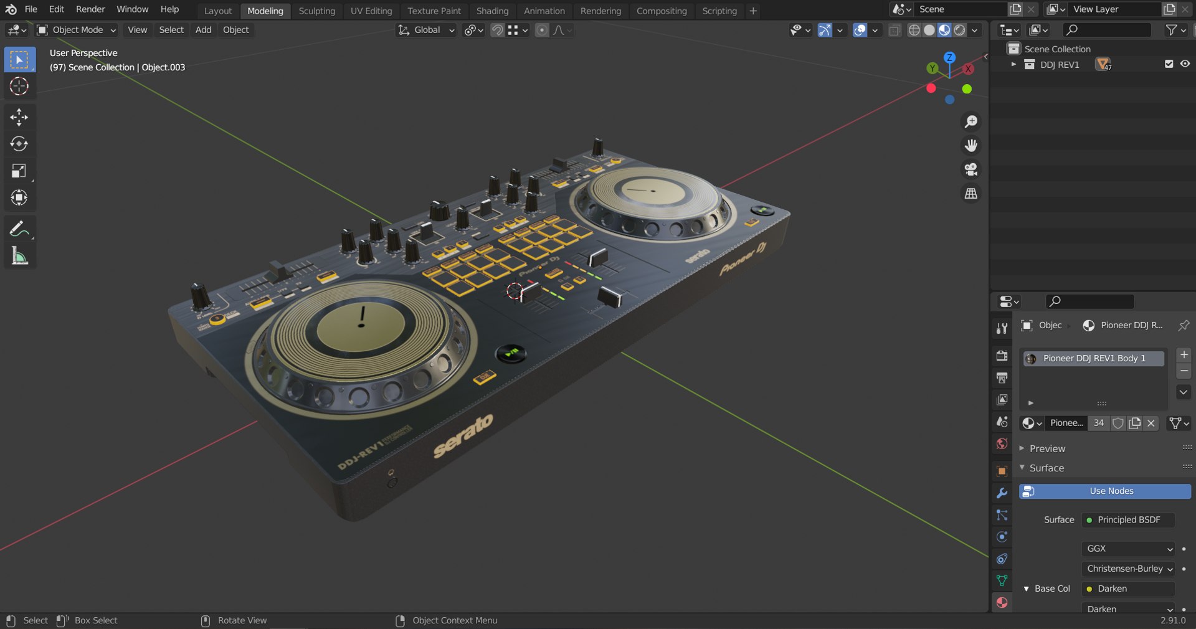
Task: Open the material slot specials chevron menu
Action: coord(1184,392)
